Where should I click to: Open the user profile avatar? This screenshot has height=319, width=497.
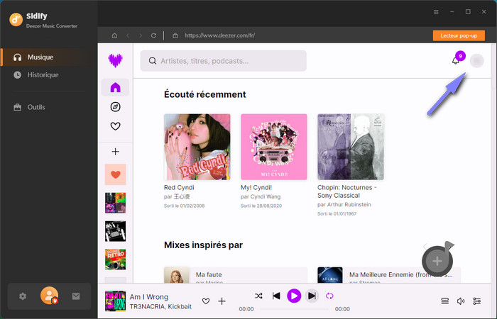pyautogui.click(x=476, y=61)
